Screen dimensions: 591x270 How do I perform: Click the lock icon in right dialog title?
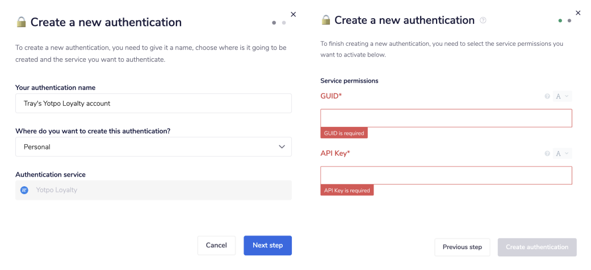(x=326, y=20)
